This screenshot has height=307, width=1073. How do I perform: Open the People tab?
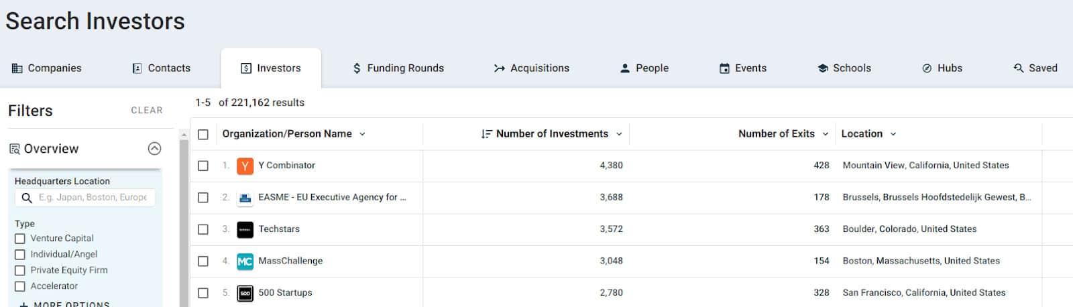644,68
